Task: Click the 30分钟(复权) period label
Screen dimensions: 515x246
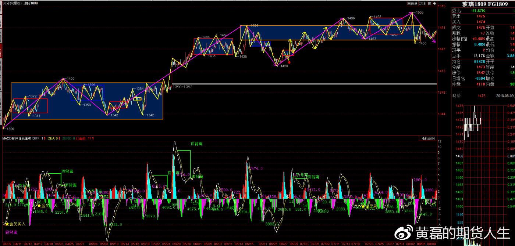Action: 12,3
